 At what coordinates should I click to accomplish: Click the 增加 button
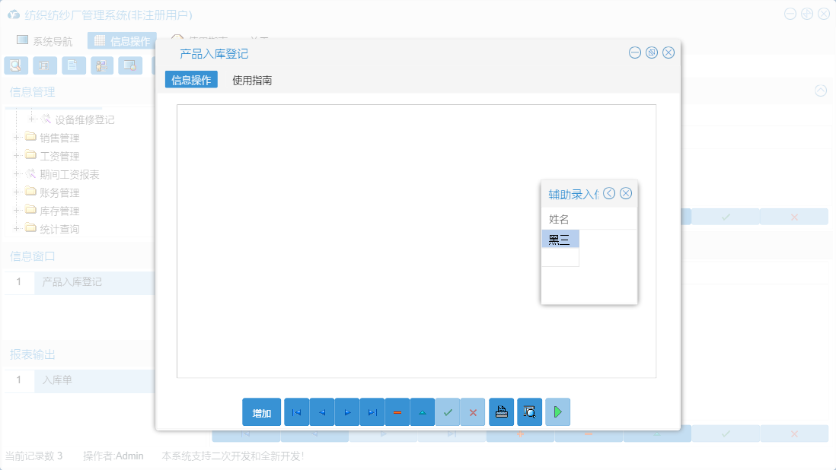[x=261, y=412]
